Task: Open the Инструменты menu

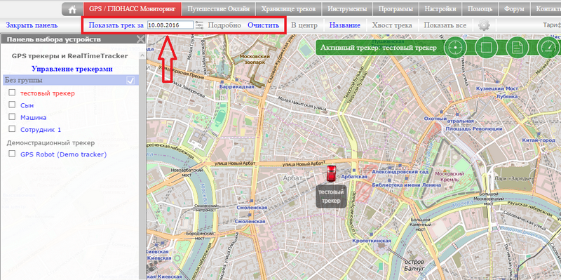Action: coord(346,9)
